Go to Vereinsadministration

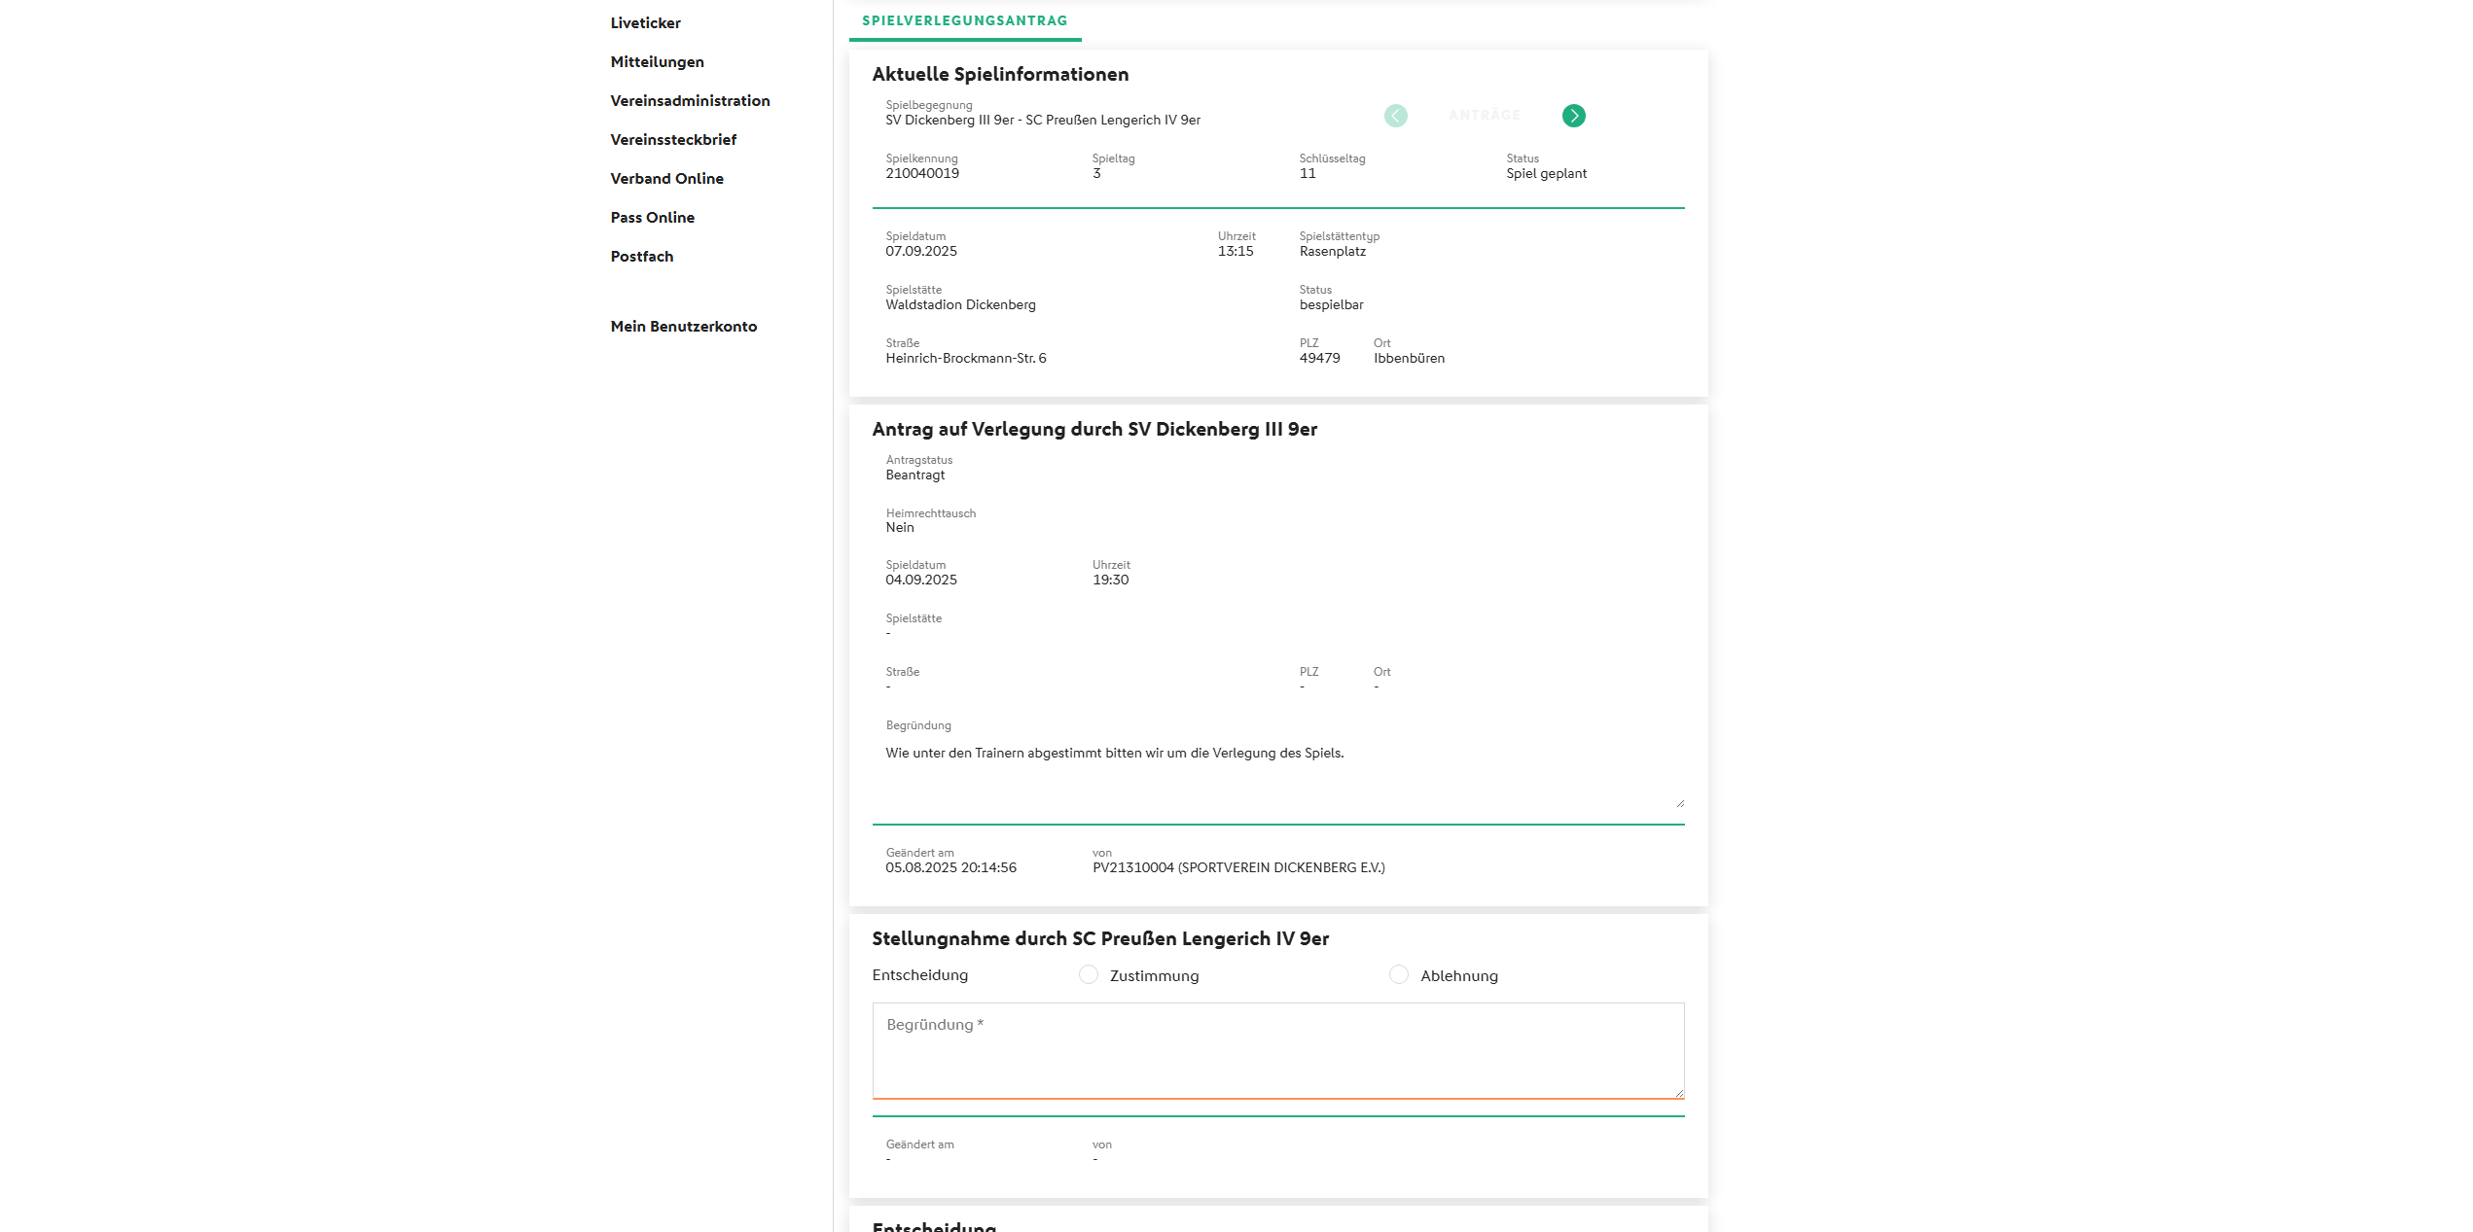pyautogui.click(x=690, y=101)
